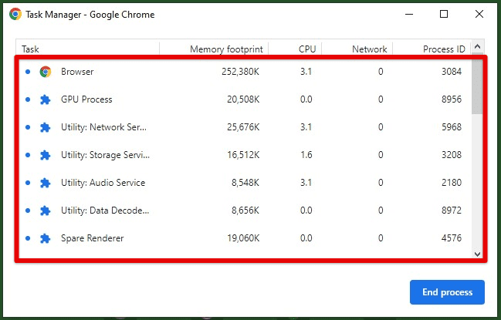
Task: Sort by the Network column header
Action: tap(357, 49)
